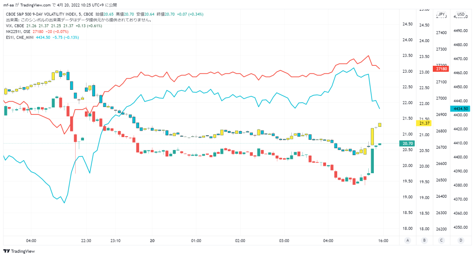Click the 4350.00 tick on USD scale
This screenshot has width=475, height=257.
461,227
